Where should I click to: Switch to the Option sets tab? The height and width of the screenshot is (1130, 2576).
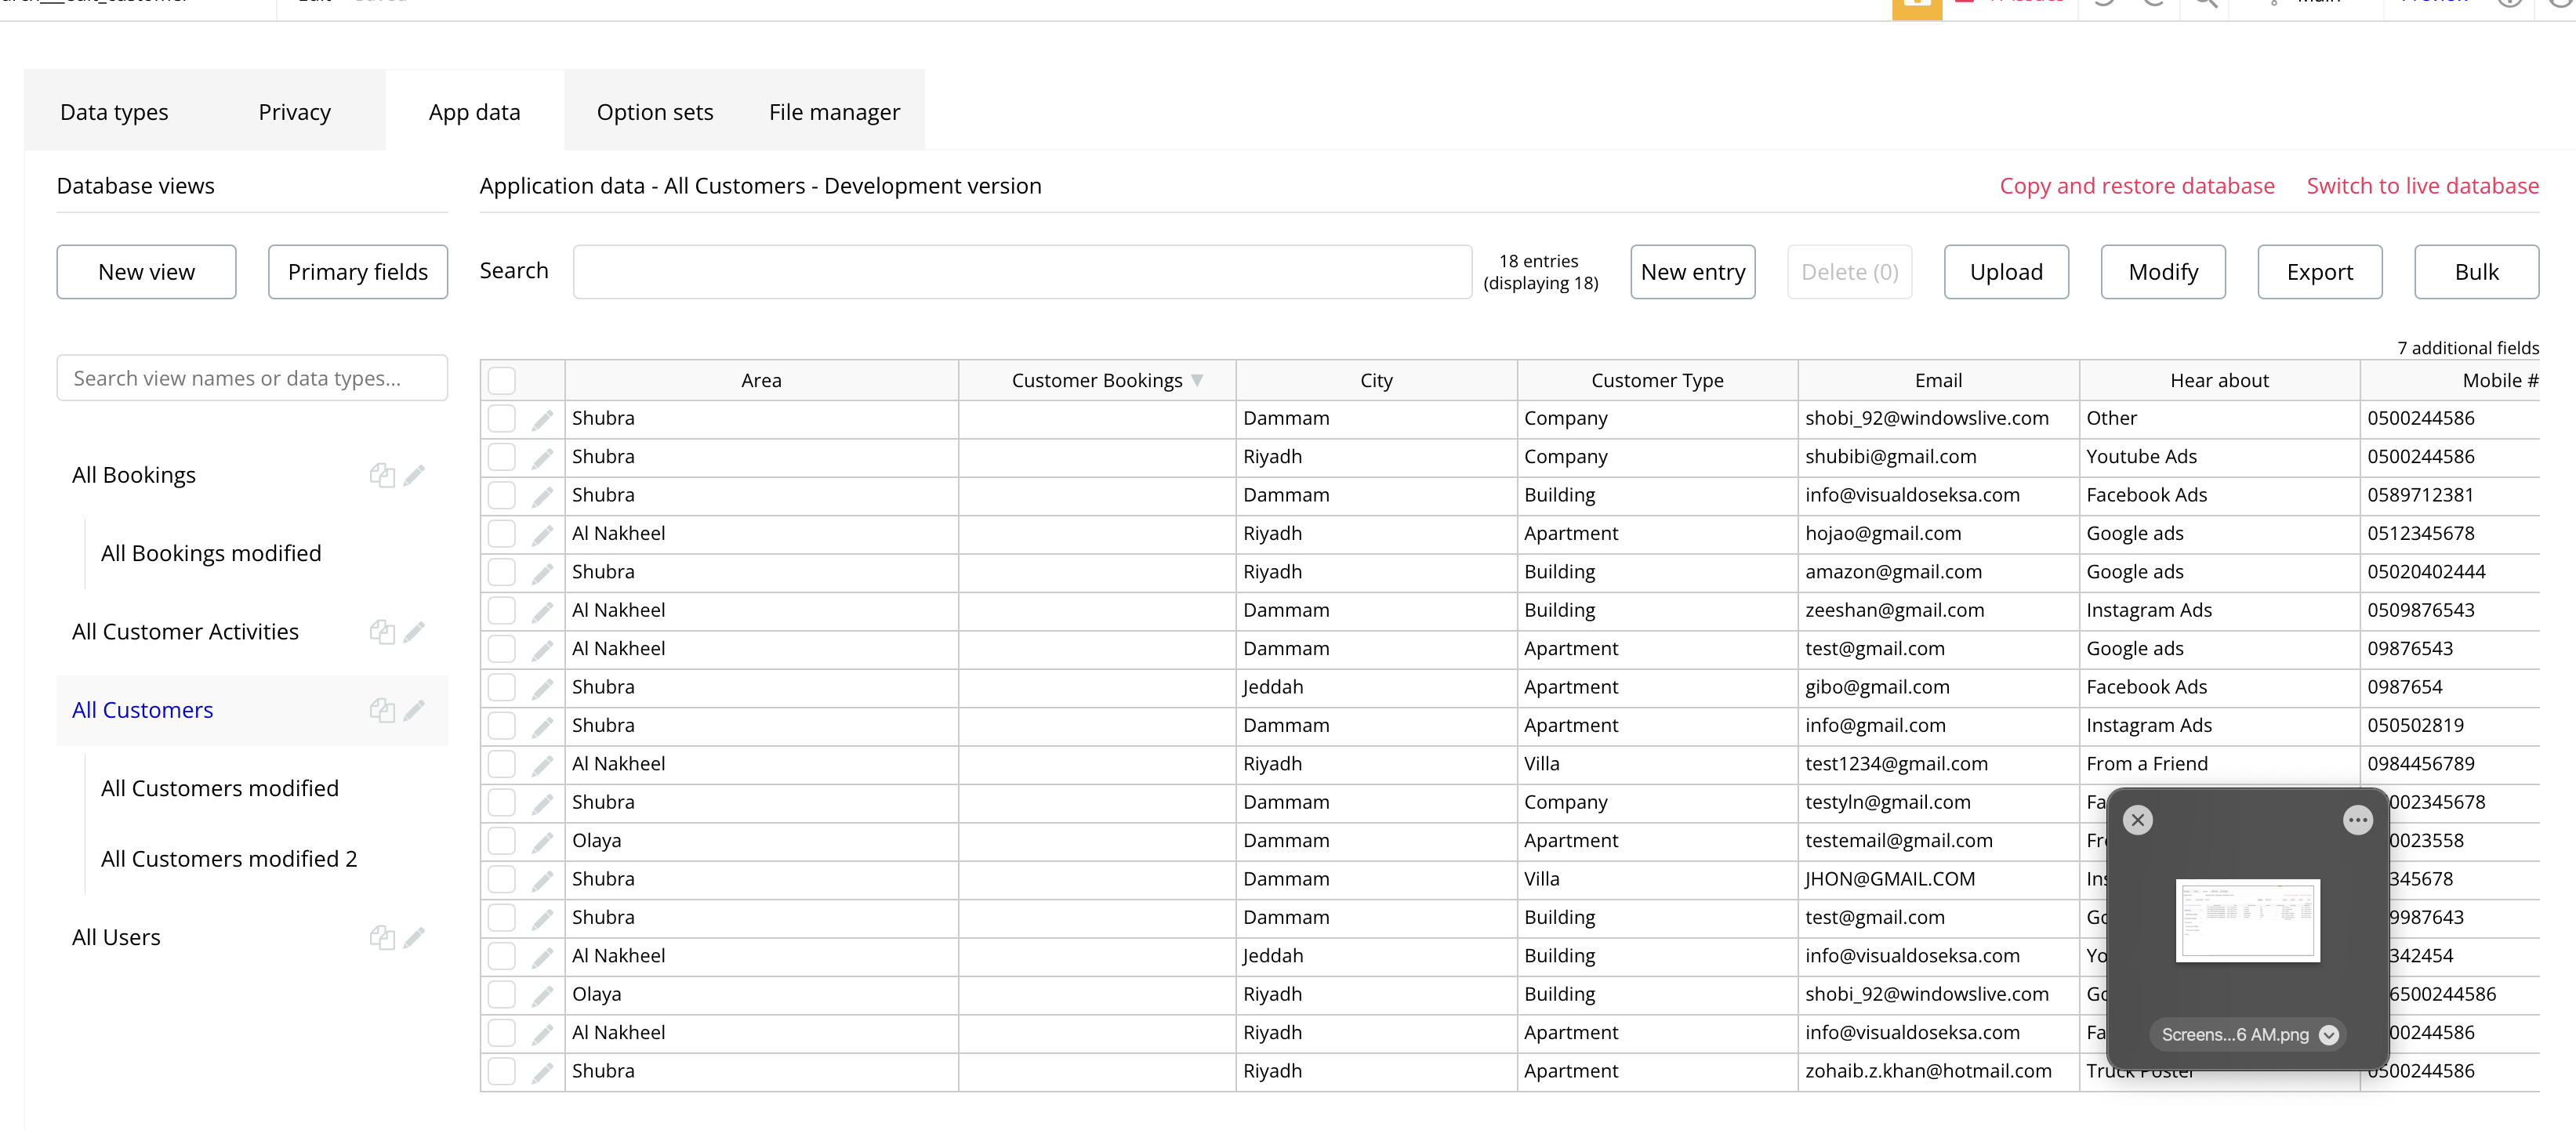[655, 112]
